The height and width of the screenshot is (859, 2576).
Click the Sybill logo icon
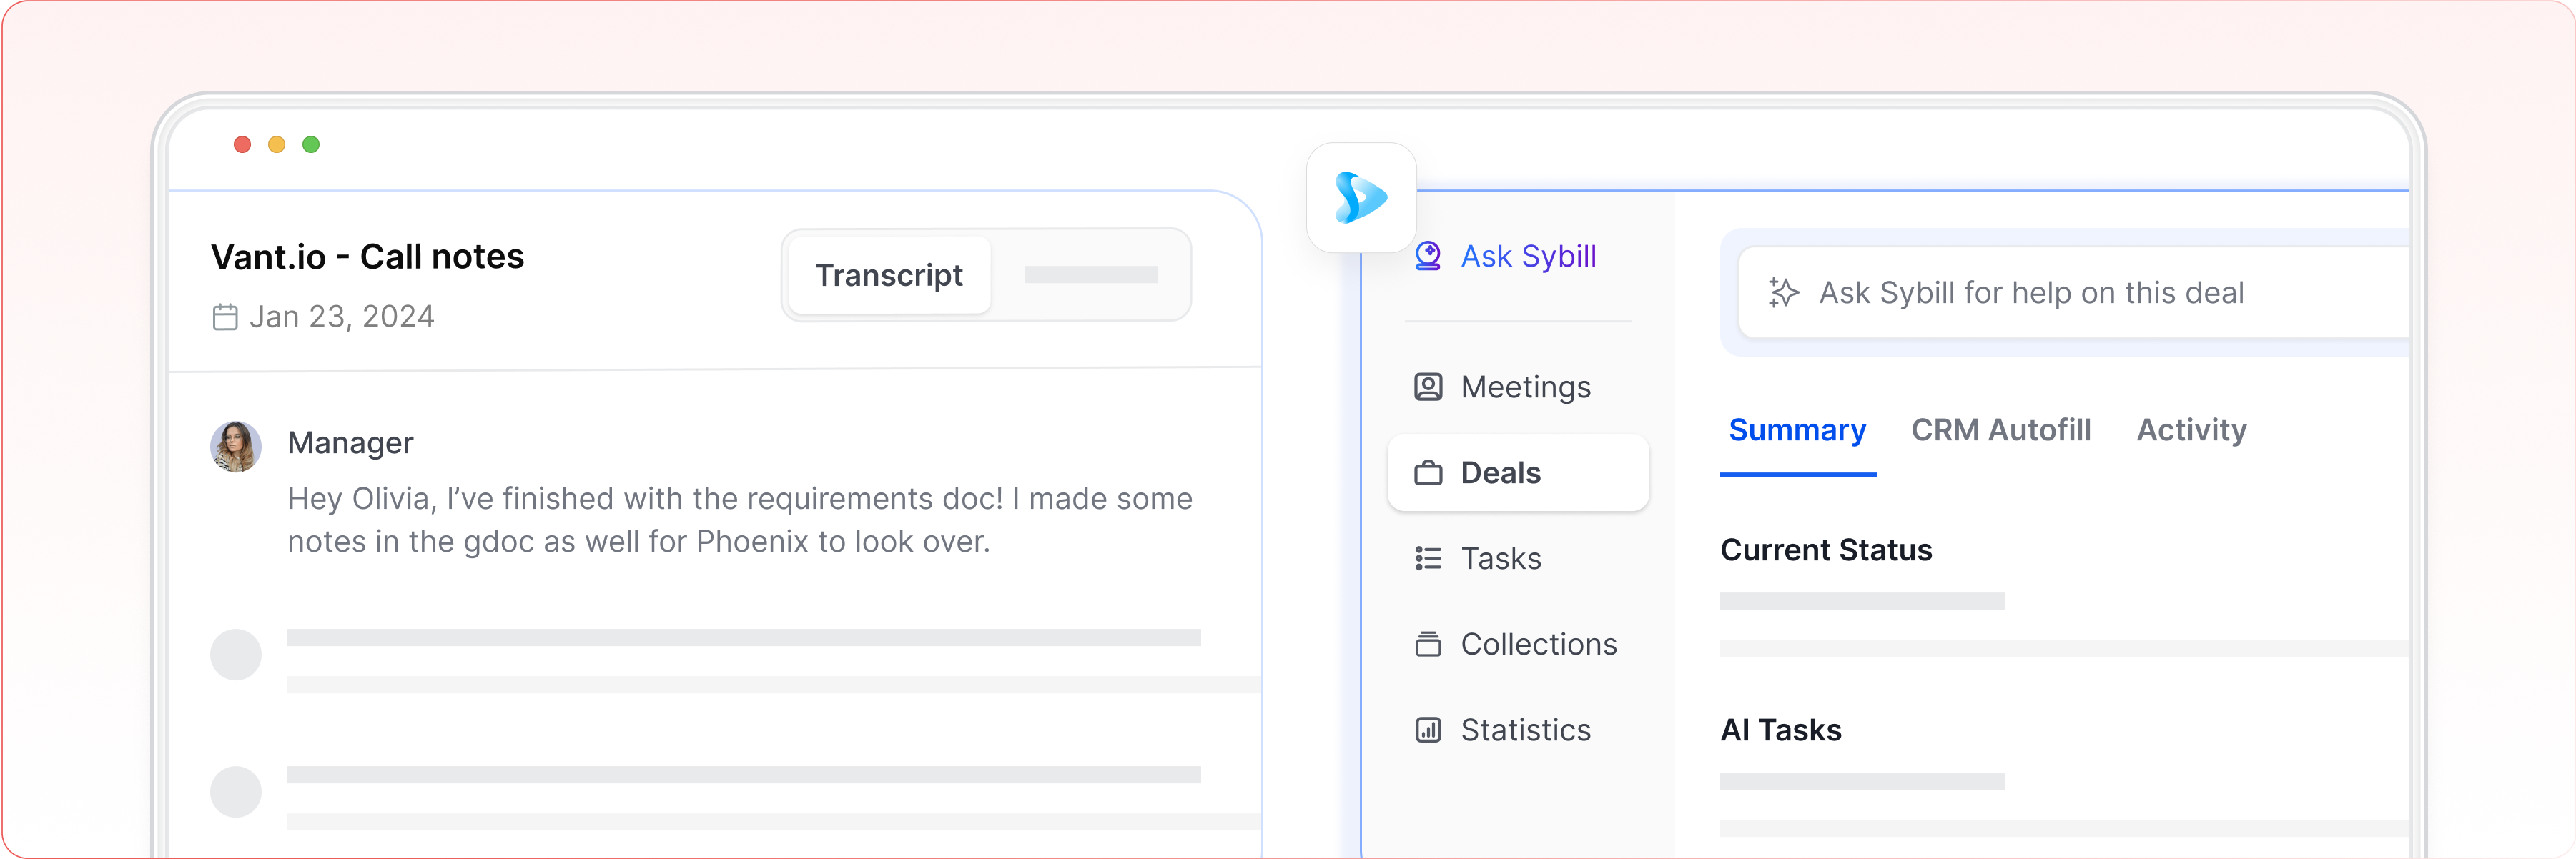coord(1361,197)
